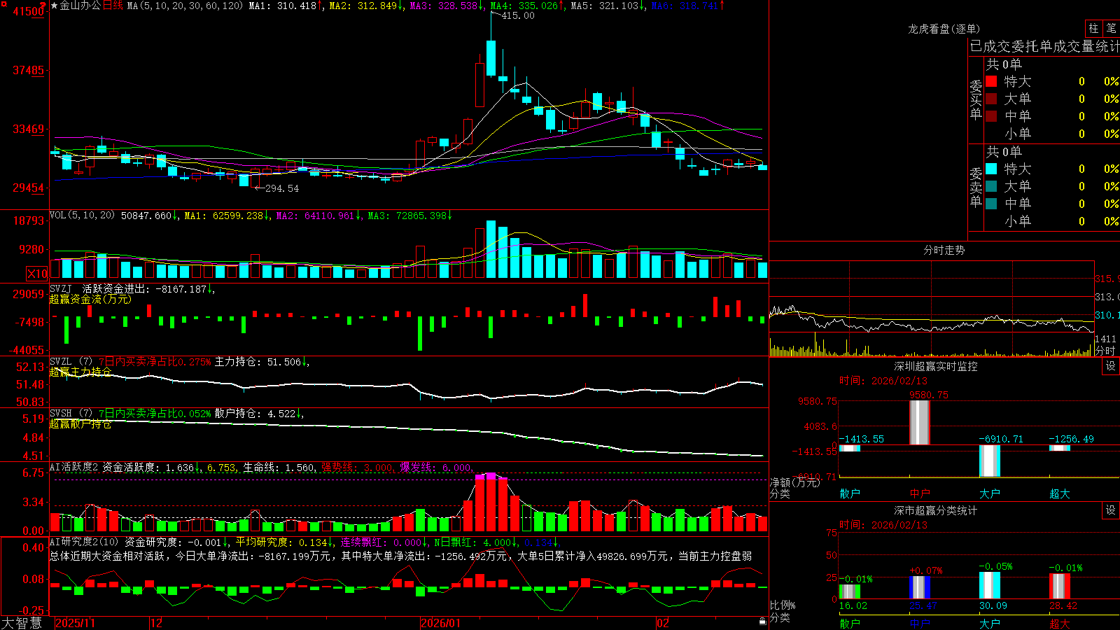Click the 中户 bar in 深圳超赢实时监控
This screenshot has width=1120, height=630.
(920, 422)
